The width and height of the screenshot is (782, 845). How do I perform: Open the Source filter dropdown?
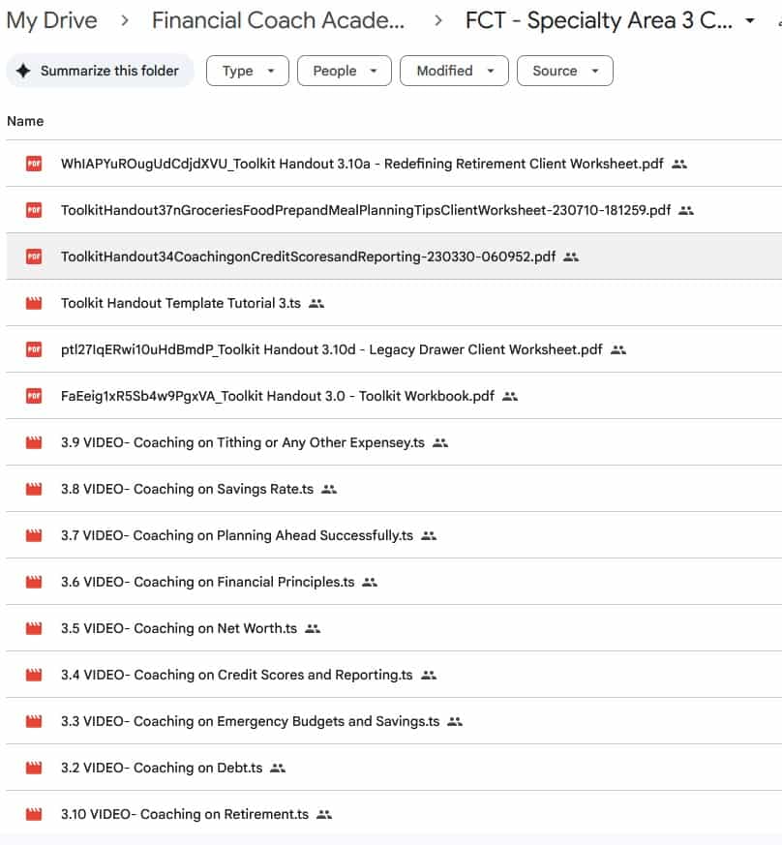[x=565, y=71]
